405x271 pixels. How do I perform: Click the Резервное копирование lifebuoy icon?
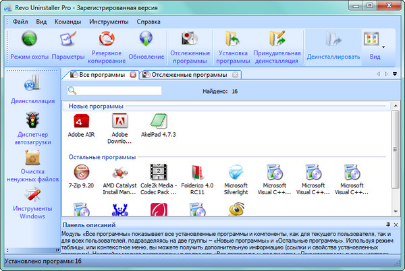pos(107,40)
